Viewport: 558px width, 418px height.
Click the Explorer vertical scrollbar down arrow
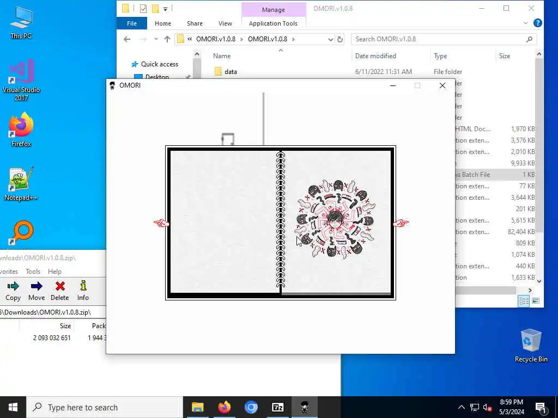pyautogui.click(x=539, y=281)
